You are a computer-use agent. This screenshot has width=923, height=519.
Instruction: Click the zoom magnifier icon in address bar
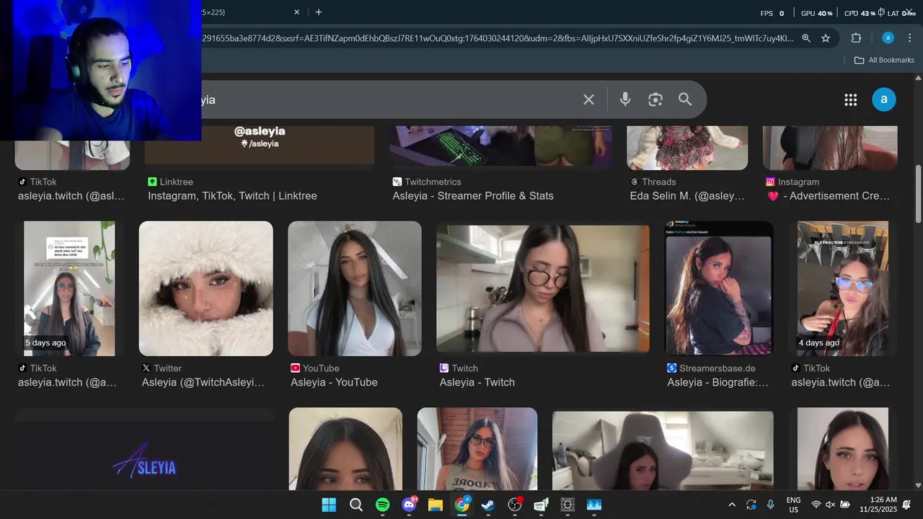click(x=806, y=38)
